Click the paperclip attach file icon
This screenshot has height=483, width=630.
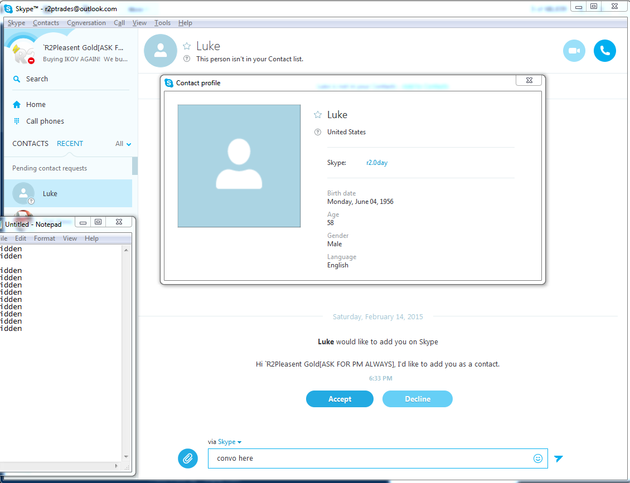[x=188, y=458]
